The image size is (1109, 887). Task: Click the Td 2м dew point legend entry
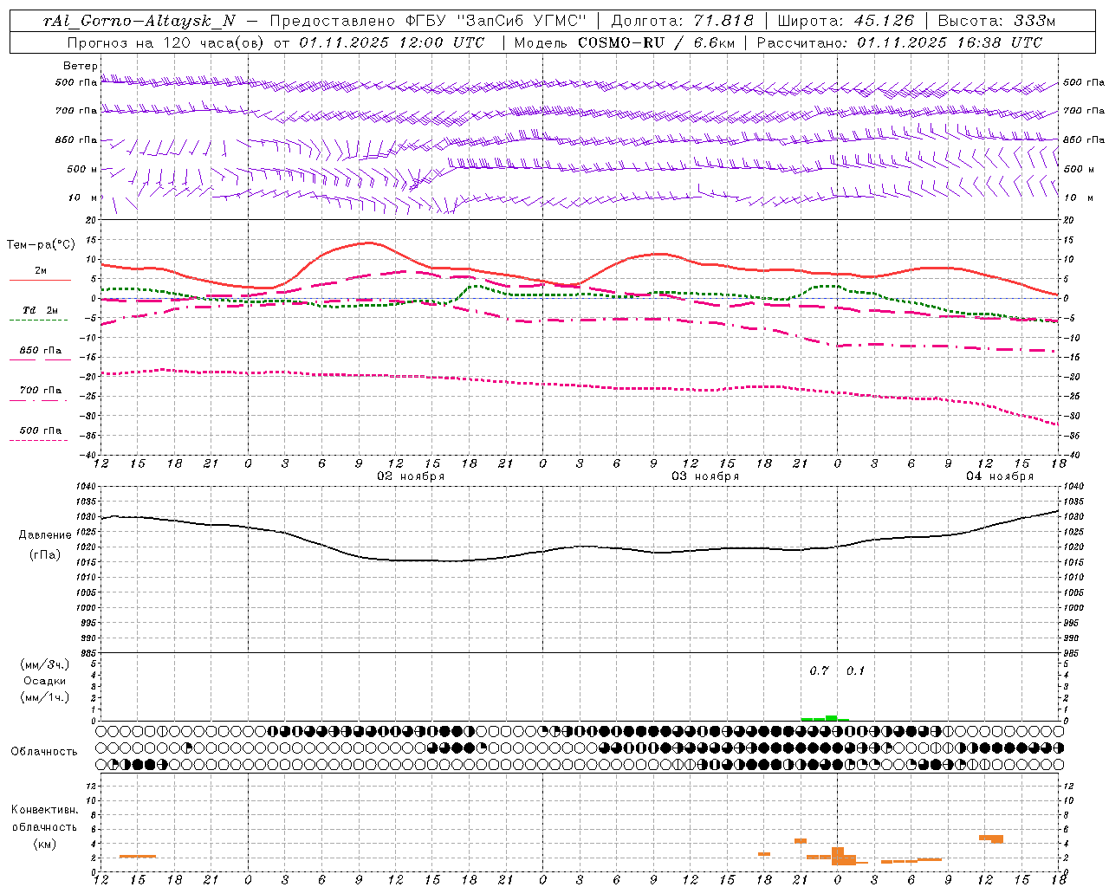[x=41, y=310]
